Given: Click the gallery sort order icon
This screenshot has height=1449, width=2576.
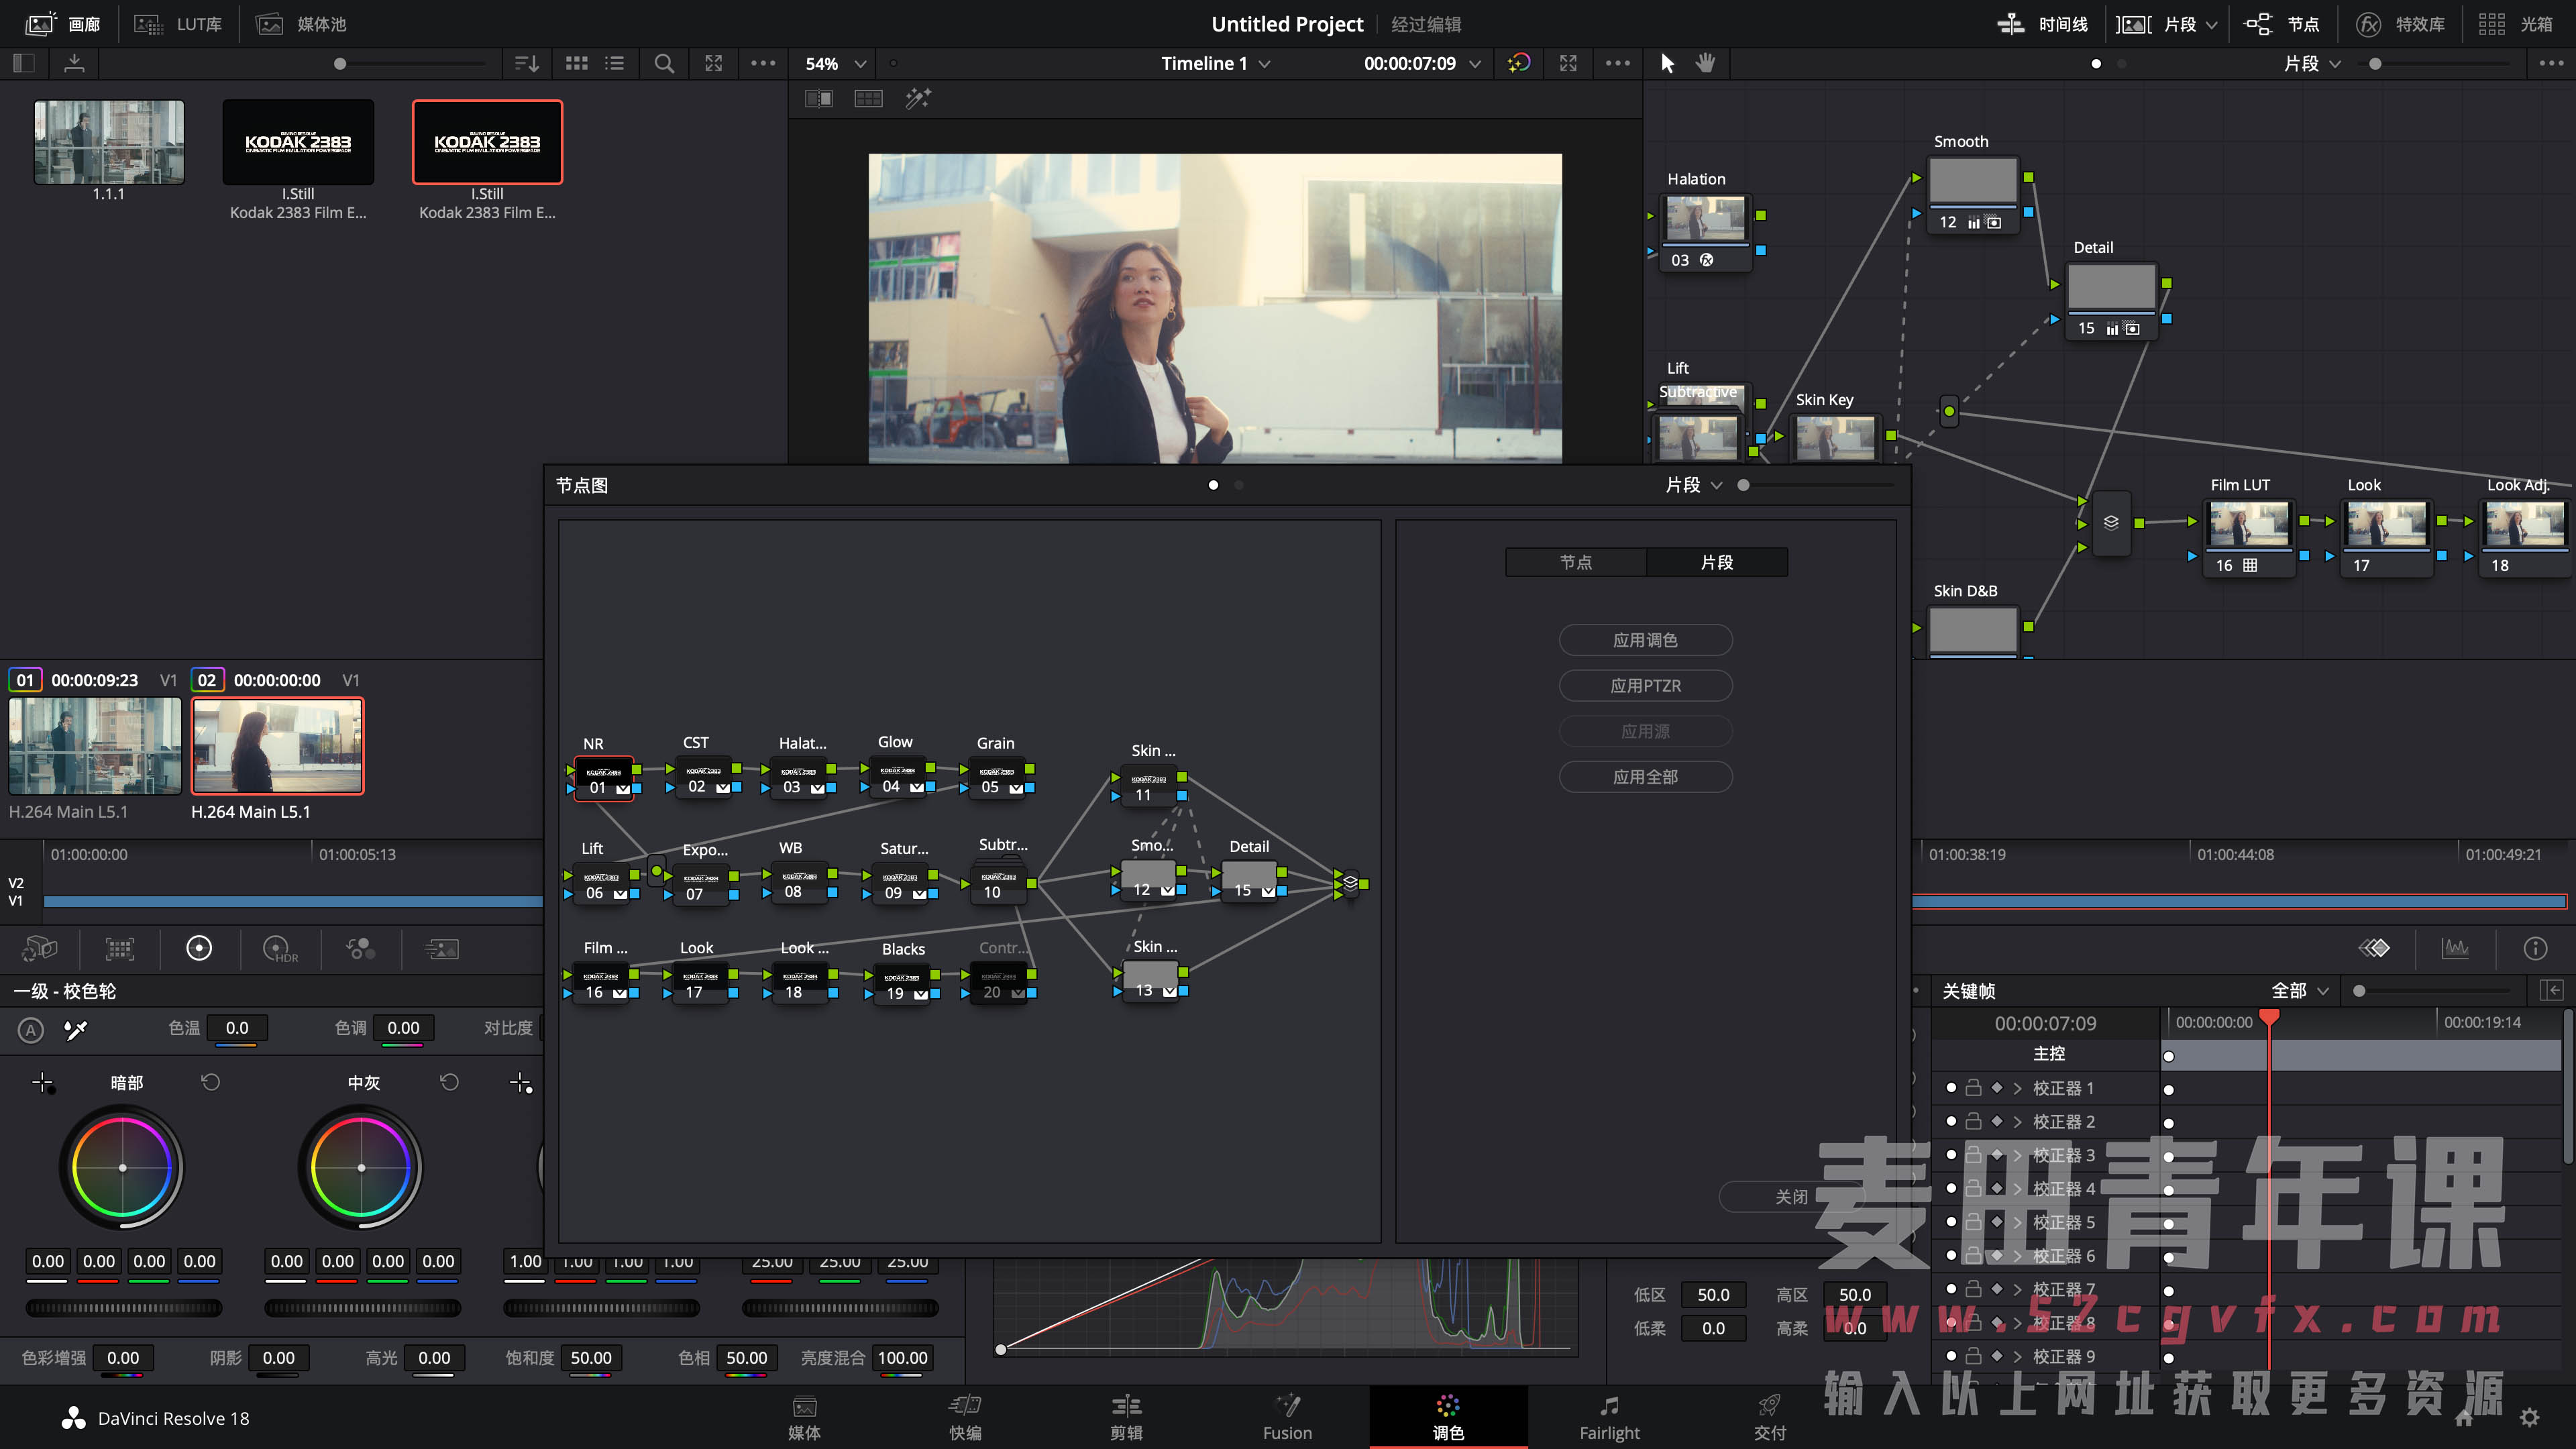Looking at the screenshot, I should [x=527, y=63].
